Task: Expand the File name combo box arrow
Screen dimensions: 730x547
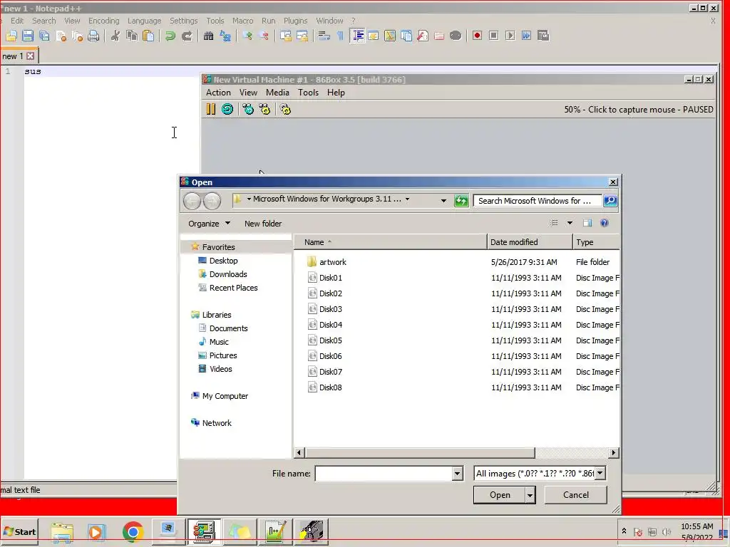Action: pyautogui.click(x=457, y=474)
